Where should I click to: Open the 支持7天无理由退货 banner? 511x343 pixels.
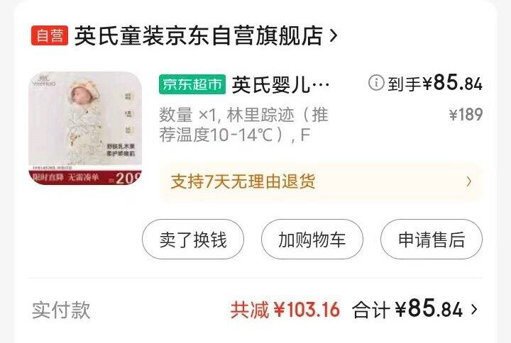click(321, 181)
